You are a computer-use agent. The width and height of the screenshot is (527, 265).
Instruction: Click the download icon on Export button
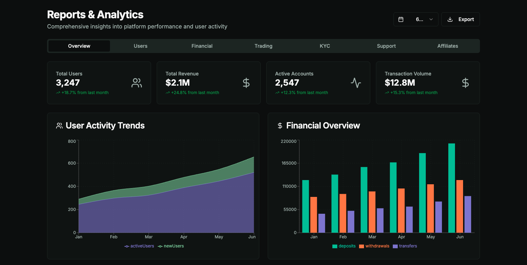pos(450,19)
